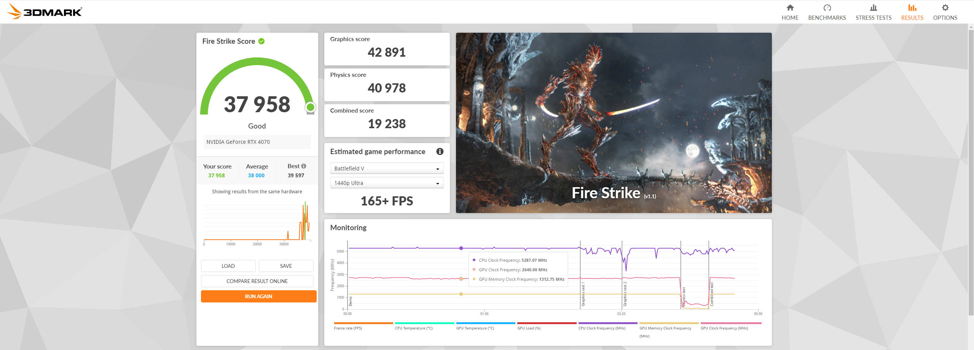Click the info icon beside Best score
The width and height of the screenshot is (974, 350).
click(x=303, y=165)
